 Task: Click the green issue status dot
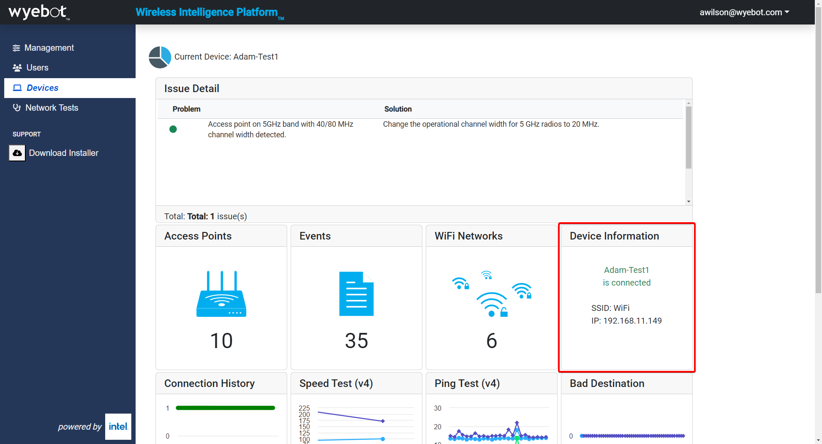click(x=173, y=129)
